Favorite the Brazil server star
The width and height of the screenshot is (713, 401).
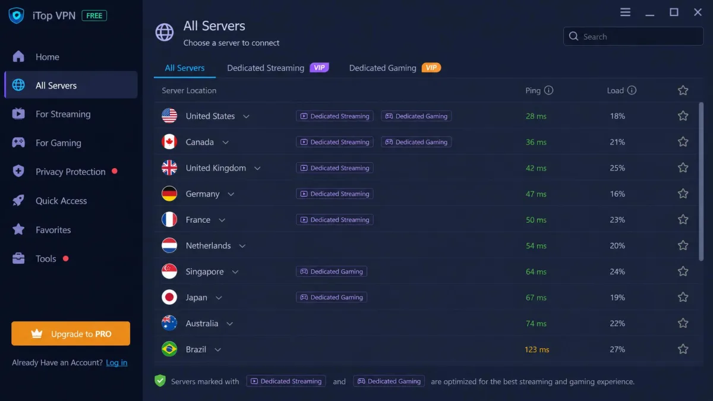[683, 349]
